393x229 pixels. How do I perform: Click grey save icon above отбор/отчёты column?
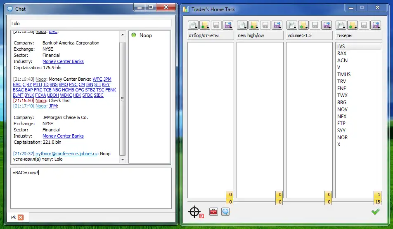pyautogui.click(x=216, y=25)
